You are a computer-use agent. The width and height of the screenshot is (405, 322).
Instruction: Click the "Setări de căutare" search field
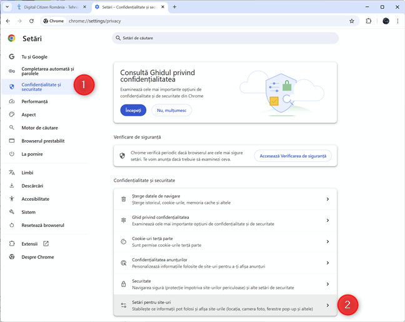click(225, 38)
